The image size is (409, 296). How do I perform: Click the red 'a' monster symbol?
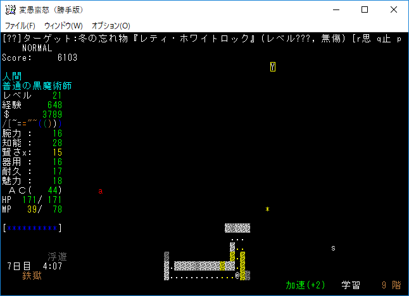pyautogui.click(x=100, y=190)
